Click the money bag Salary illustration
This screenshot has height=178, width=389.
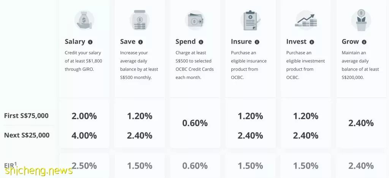(x=84, y=20)
